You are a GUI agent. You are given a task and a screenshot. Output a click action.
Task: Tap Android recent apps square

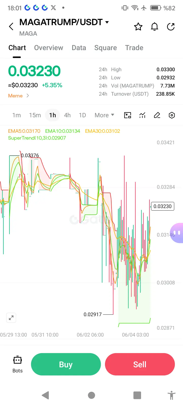[137, 395]
